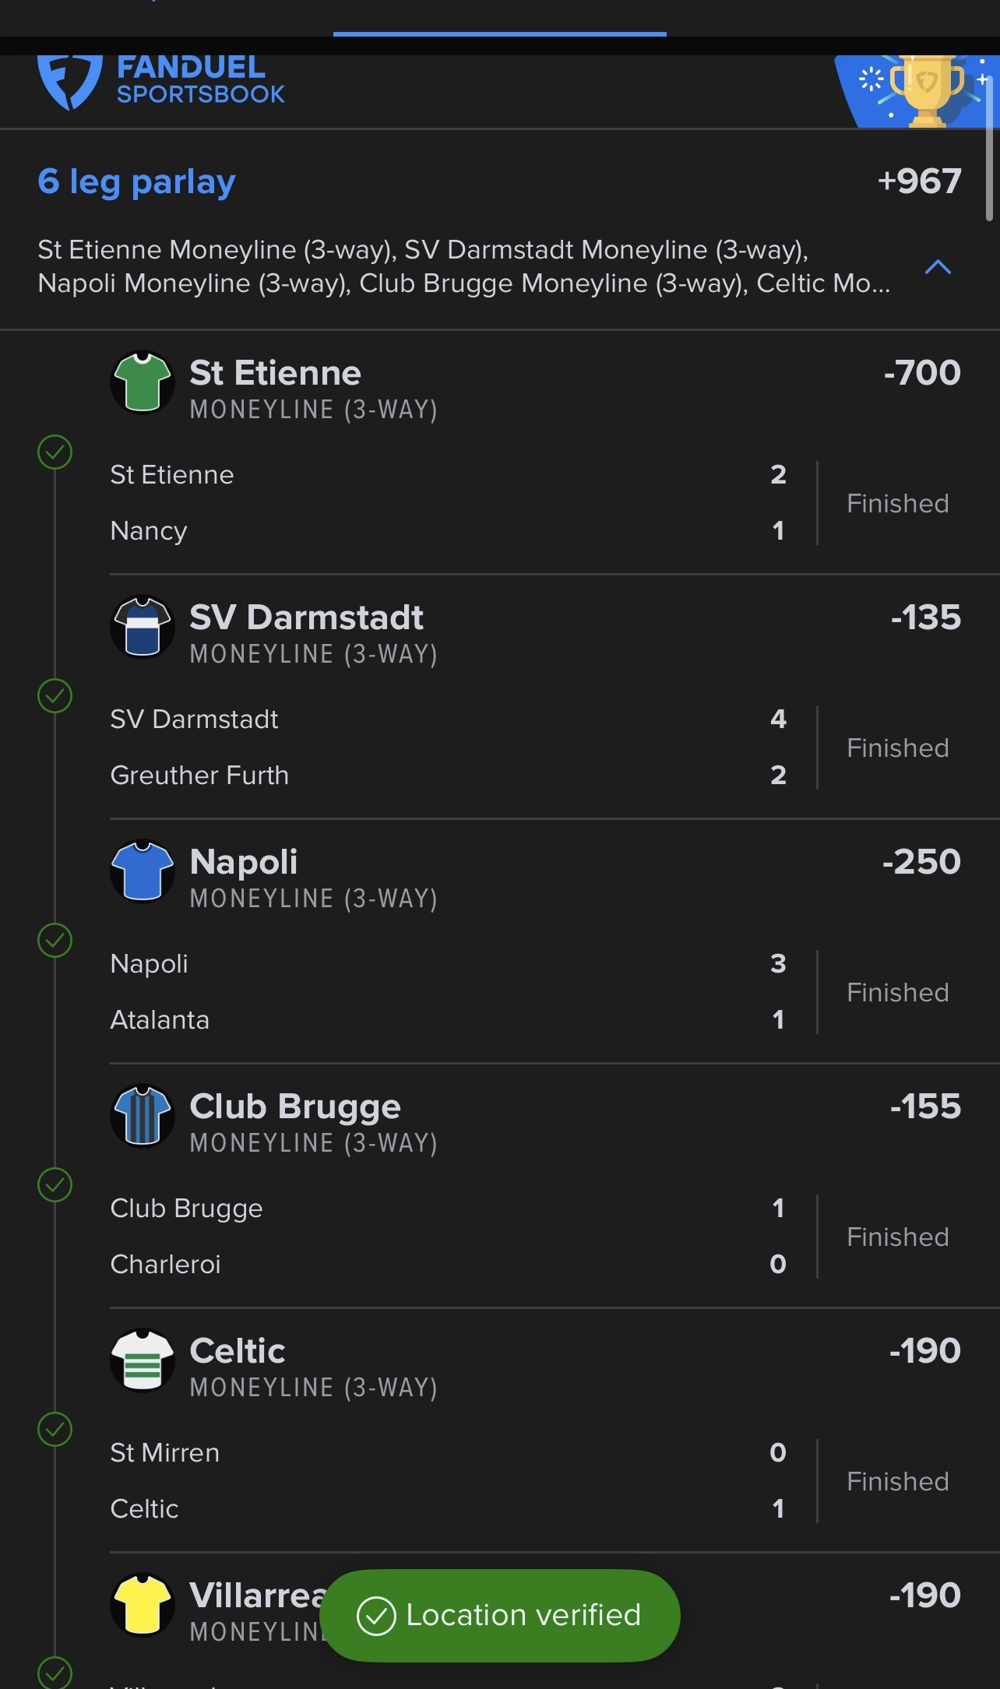Tap St Etienne green jersey icon

tap(142, 382)
